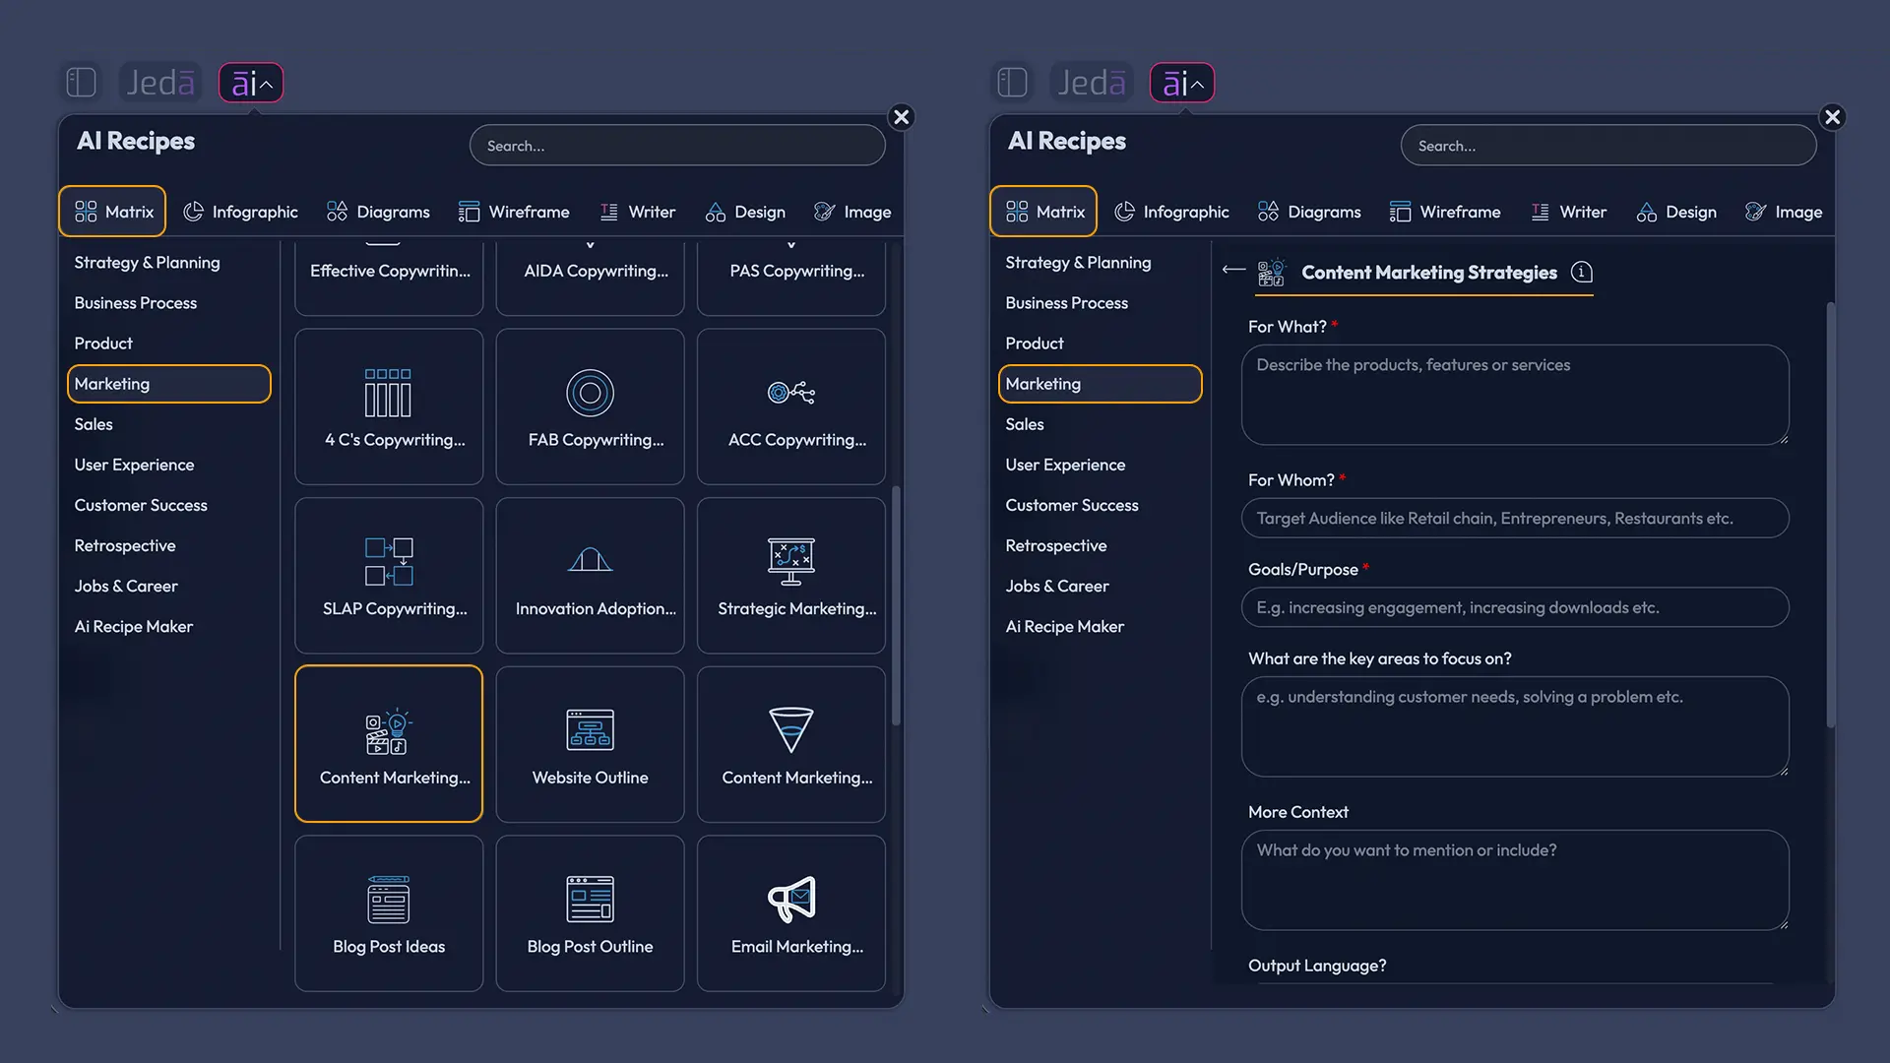
Task: Open the Website Outline recipe card
Action: click(x=590, y=744)
